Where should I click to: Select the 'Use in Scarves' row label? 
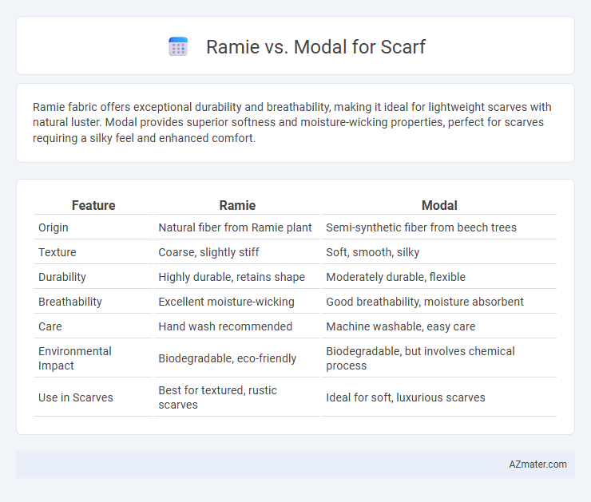tap(75, 397)
